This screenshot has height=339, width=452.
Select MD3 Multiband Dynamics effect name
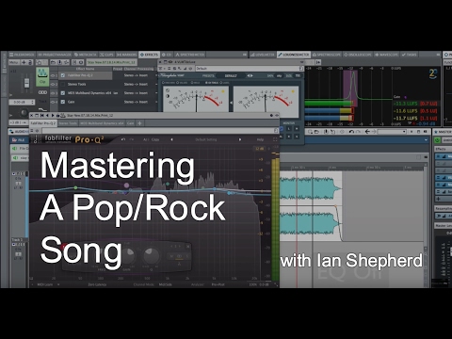(93, 93)
